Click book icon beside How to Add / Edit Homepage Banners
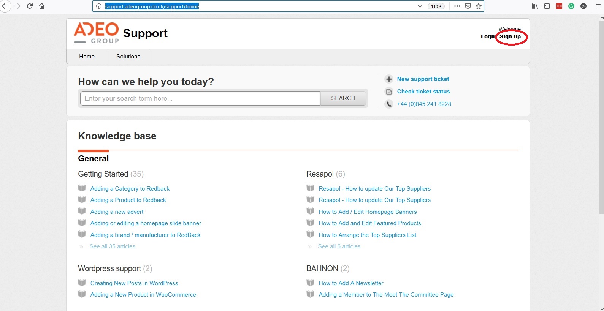This screenshot has width=604, height=311. (311, 211)
